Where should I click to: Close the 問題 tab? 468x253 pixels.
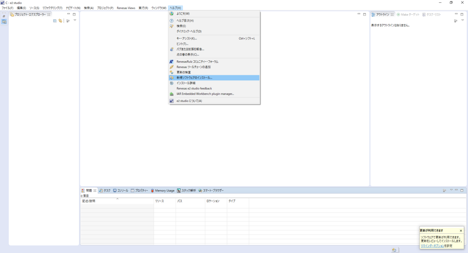click(95, 190)
